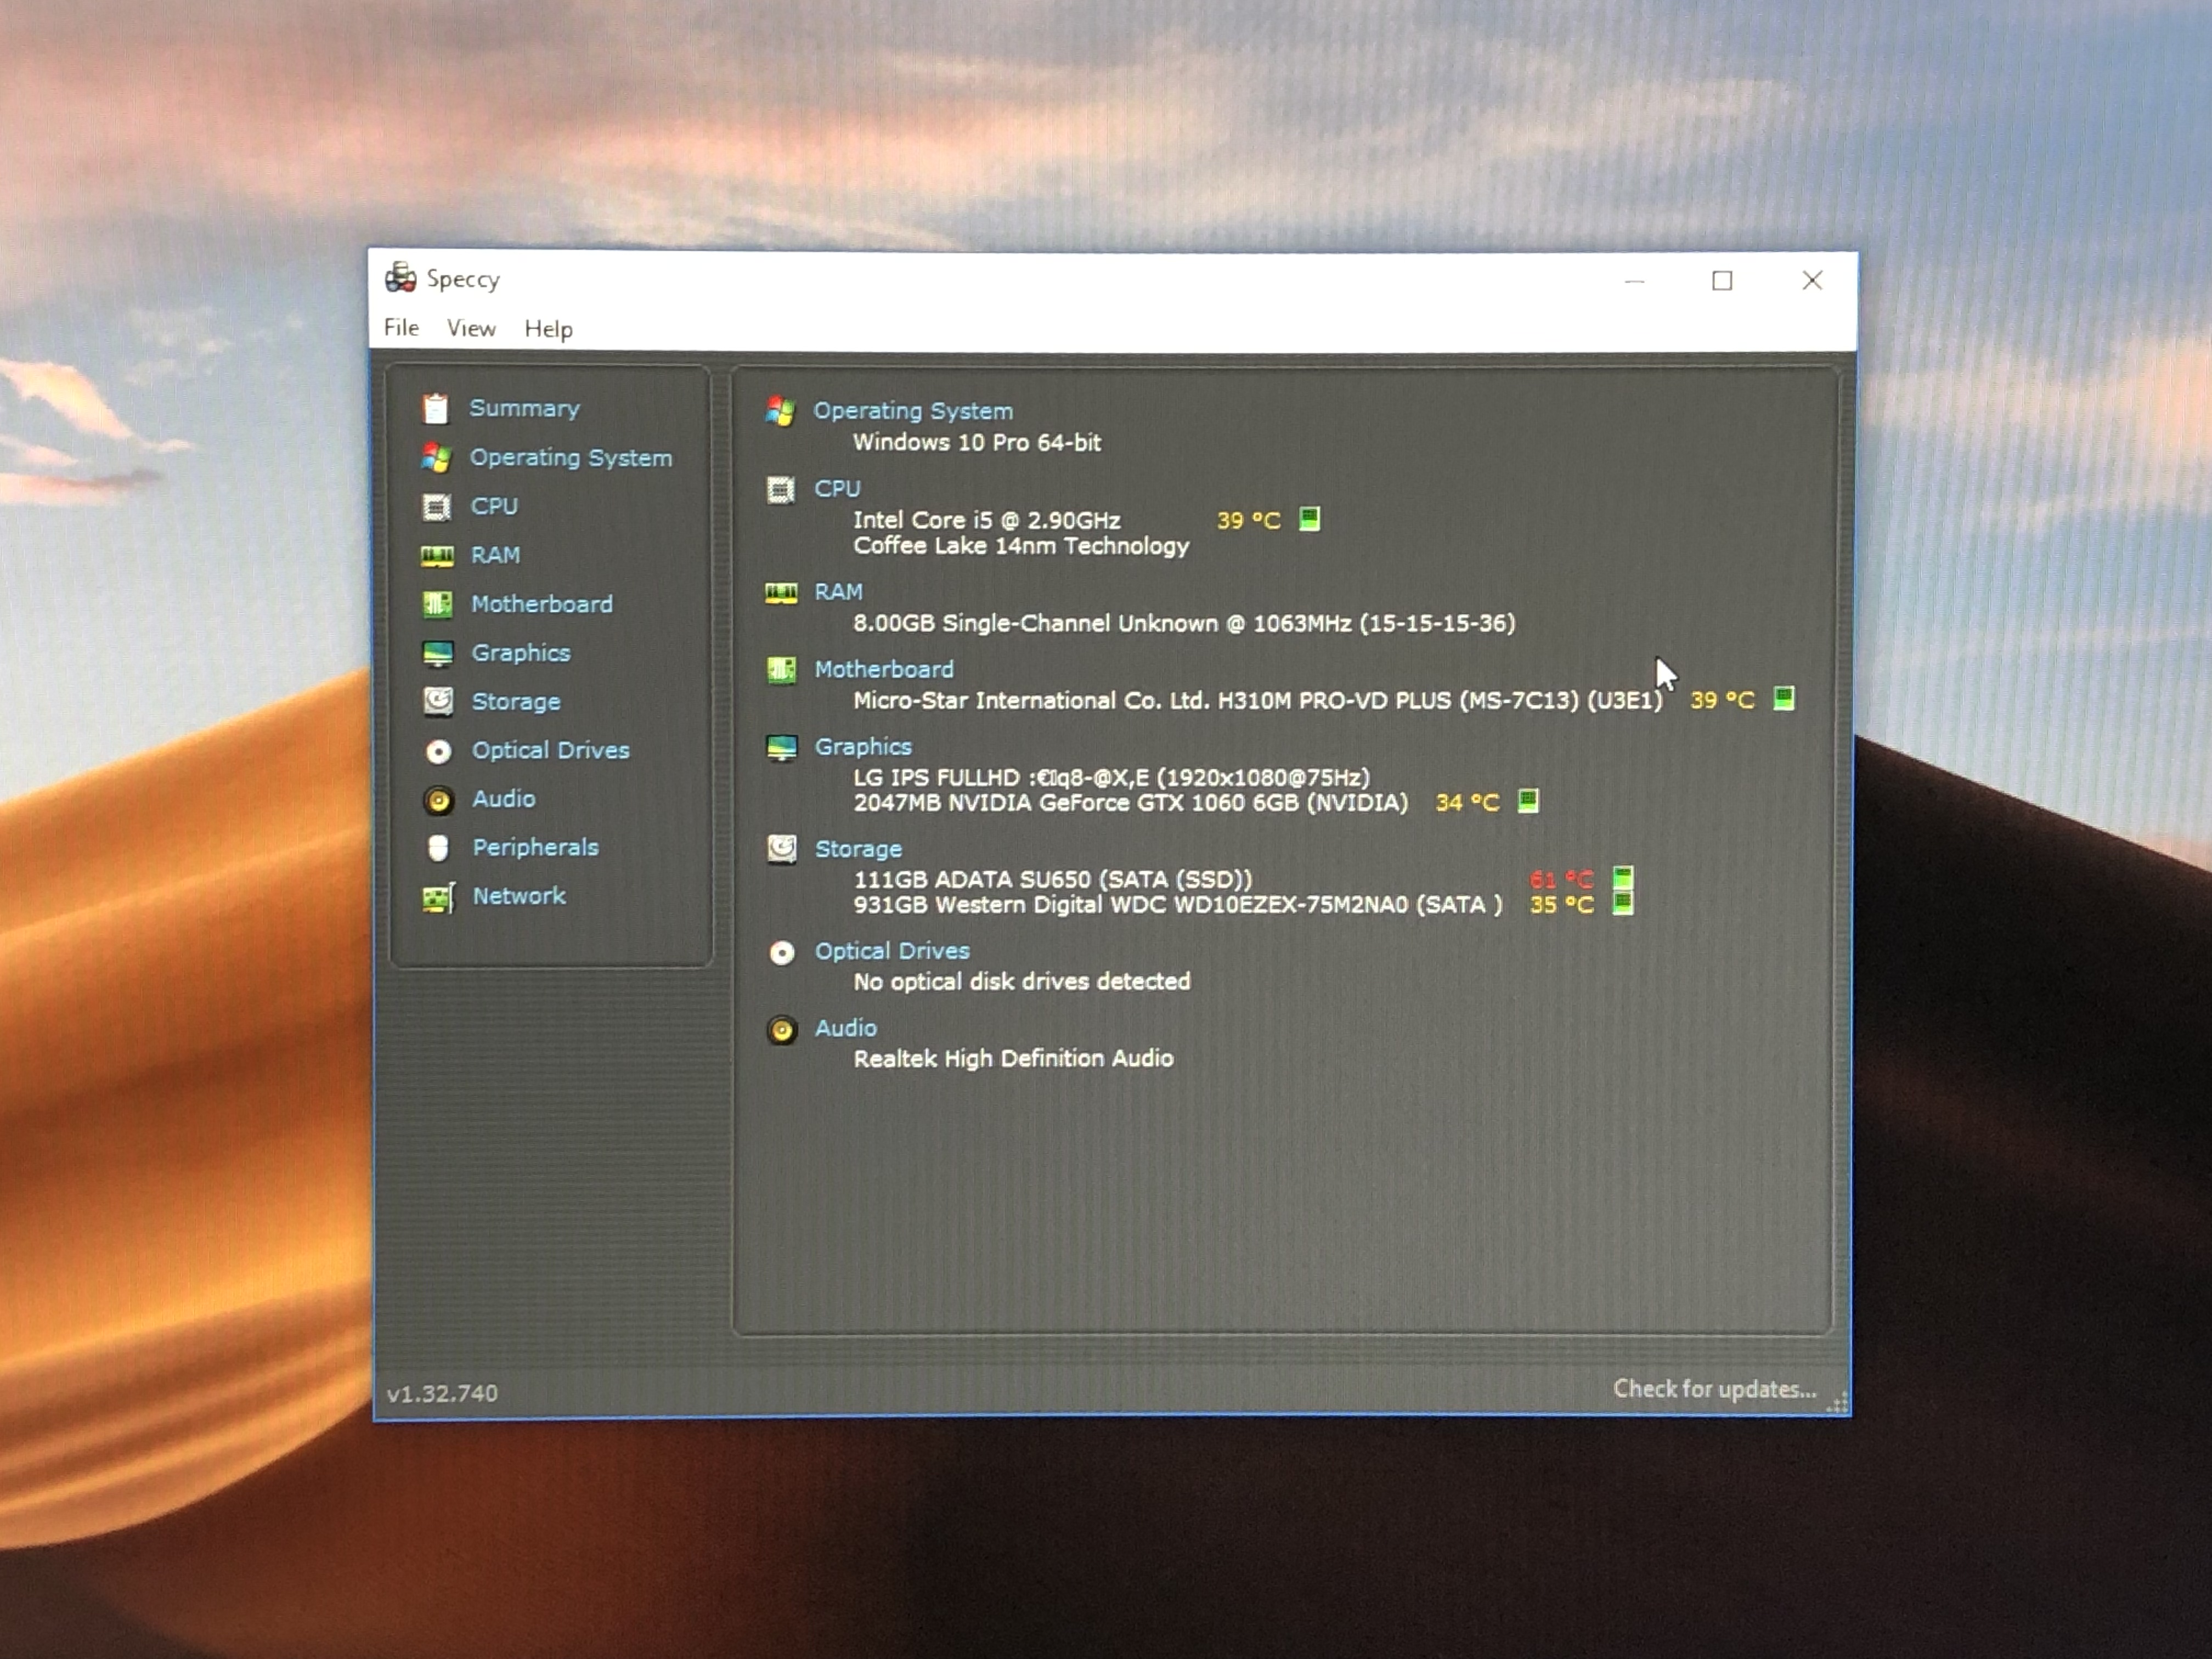Open the Operating System section heading
The height and width of the screenshot is (1659, 2212).
(912, 411)
